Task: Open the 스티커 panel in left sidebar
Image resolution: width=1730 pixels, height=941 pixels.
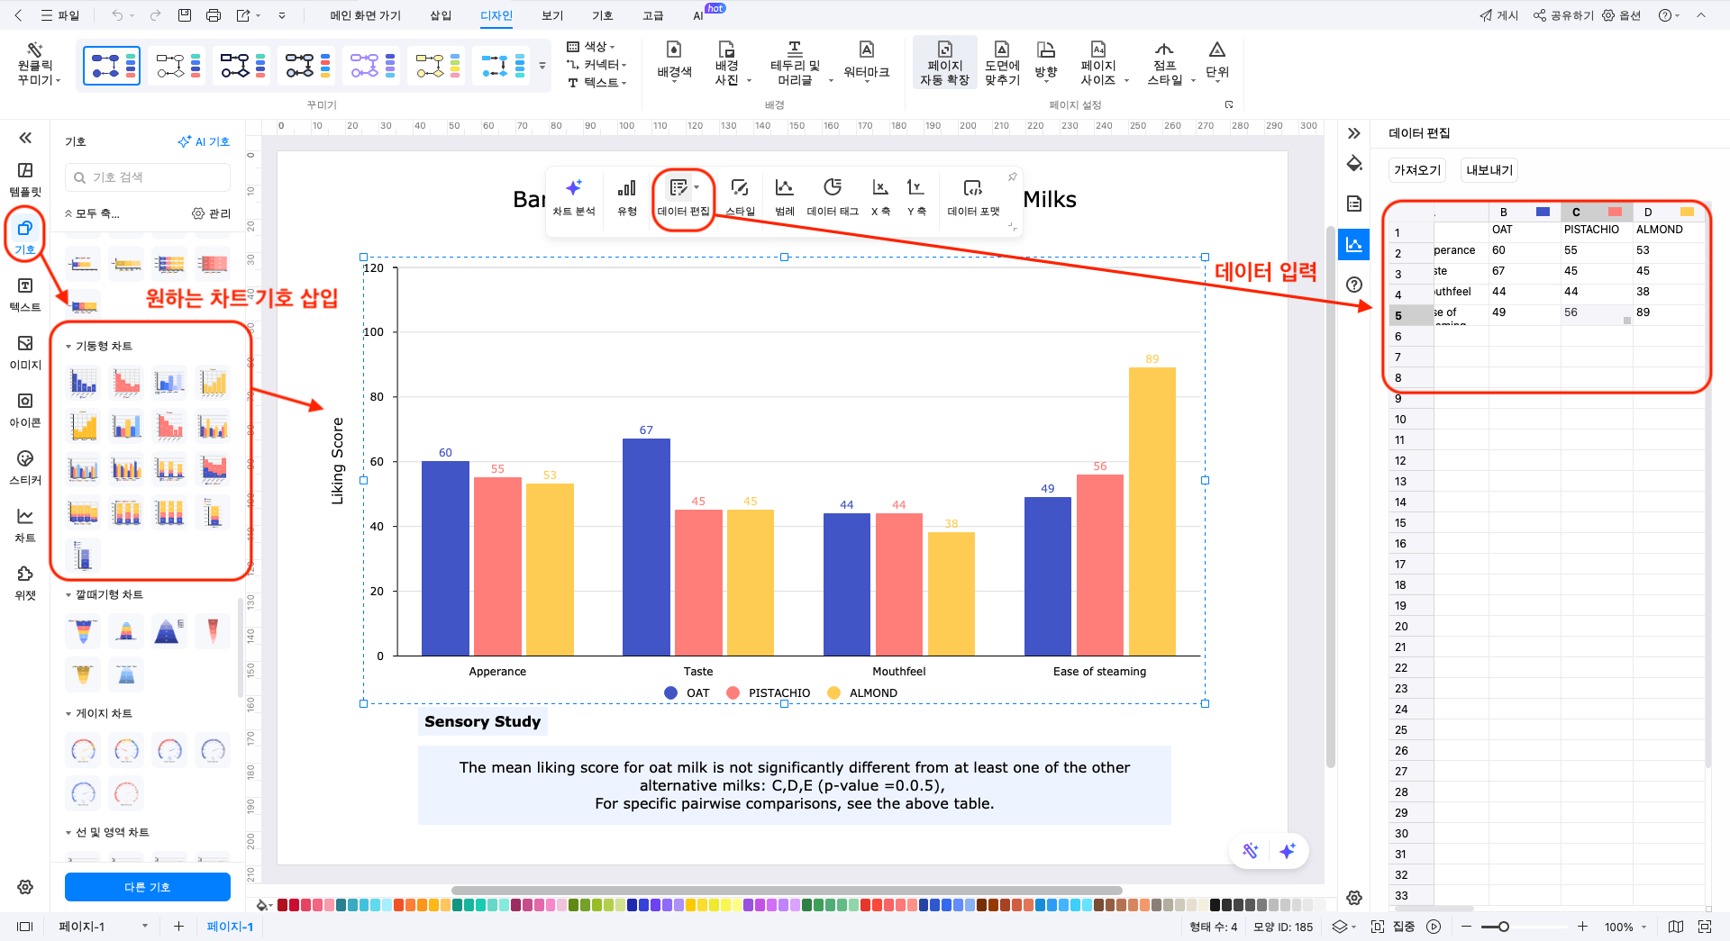Action: click(x=25, y=466)
